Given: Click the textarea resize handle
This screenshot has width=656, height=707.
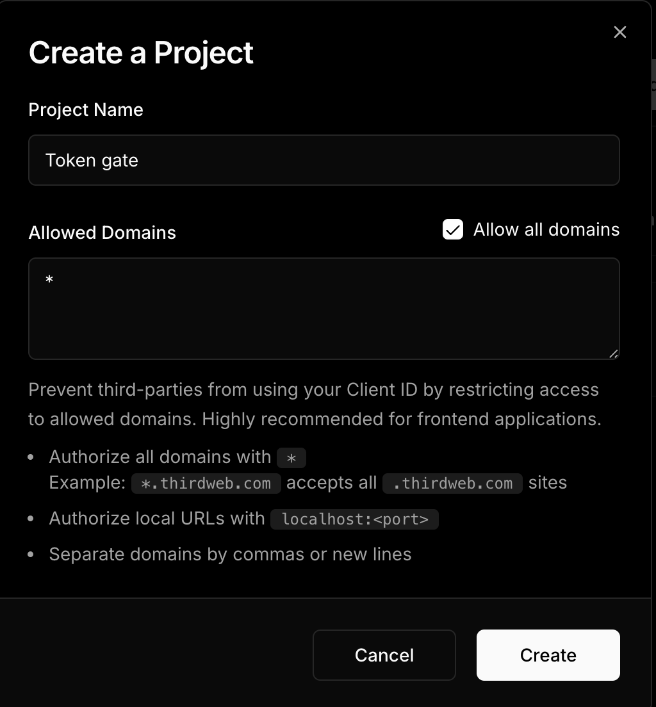Looking at the screenshot, I should pyautogui.click(x=614, y=354).
